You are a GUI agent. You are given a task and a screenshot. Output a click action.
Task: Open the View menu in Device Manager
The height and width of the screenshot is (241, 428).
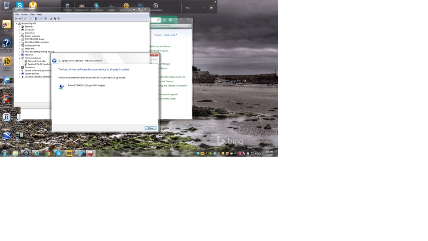pos(32,14)
